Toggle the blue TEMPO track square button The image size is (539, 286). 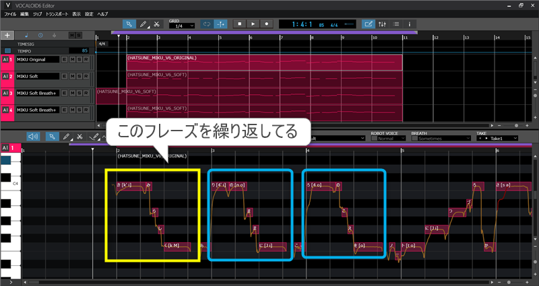tap(7, 51)
